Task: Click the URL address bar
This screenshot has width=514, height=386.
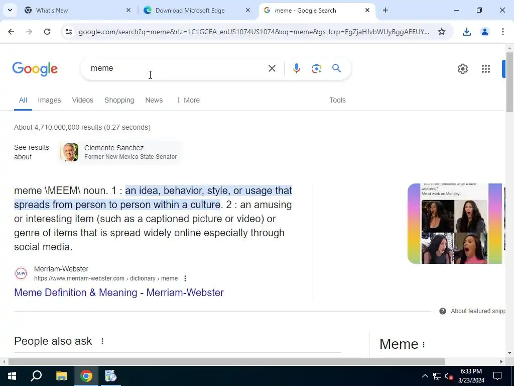Action: tap(254, 32)
